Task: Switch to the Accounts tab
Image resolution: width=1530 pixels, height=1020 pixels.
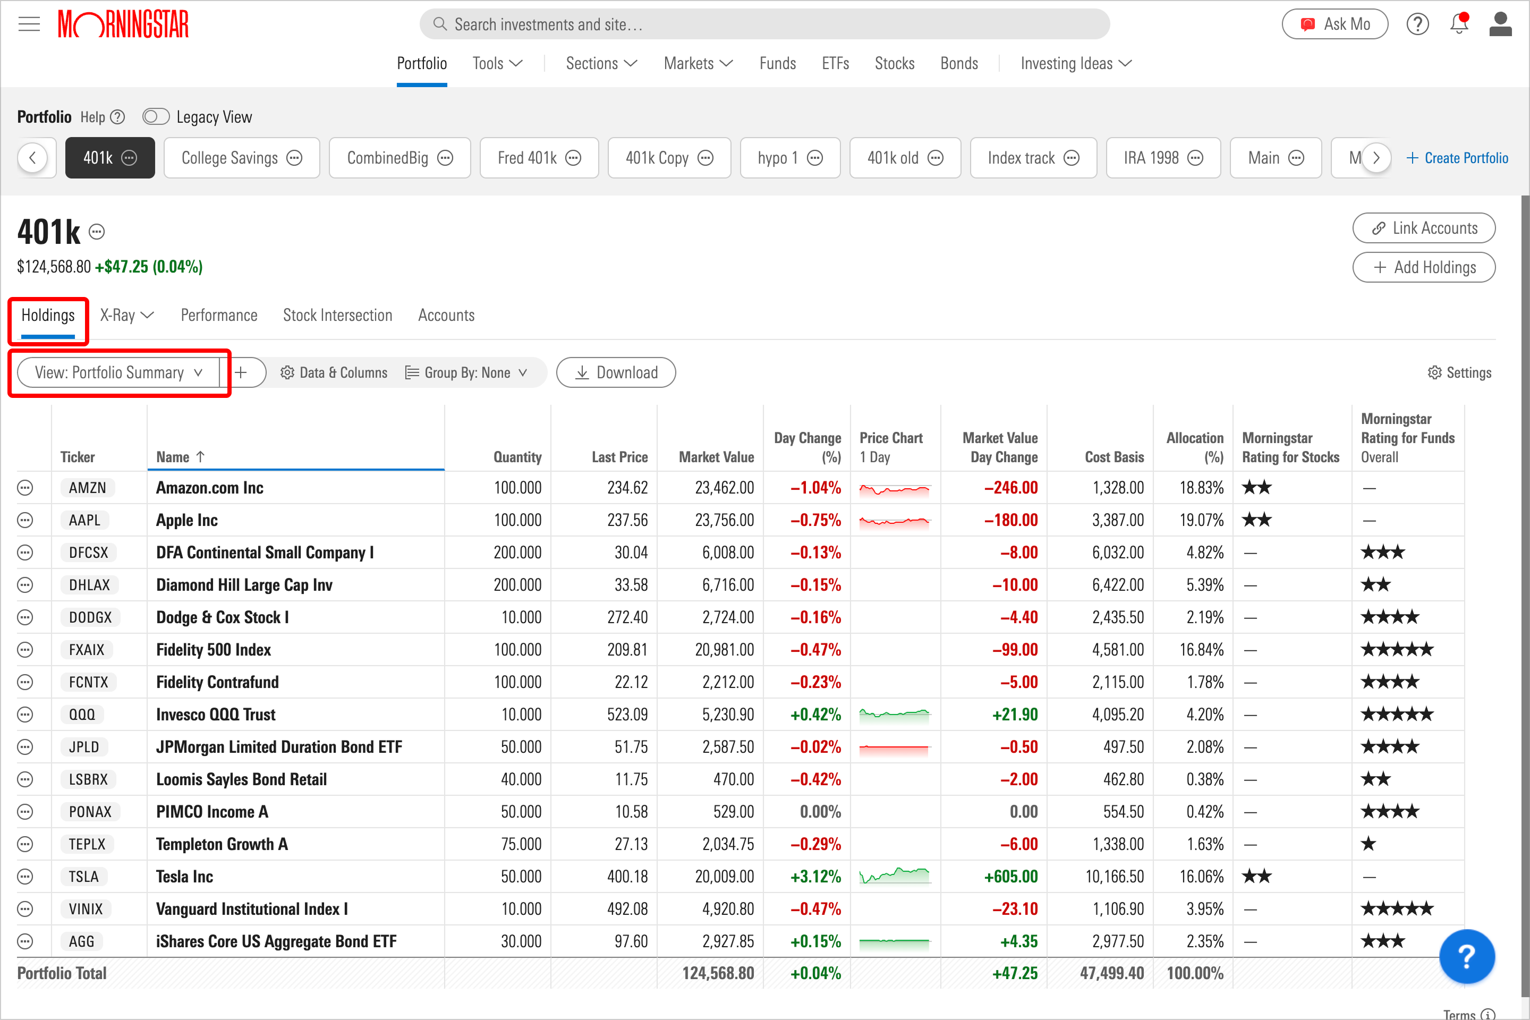Action: [x=446, y=316]
